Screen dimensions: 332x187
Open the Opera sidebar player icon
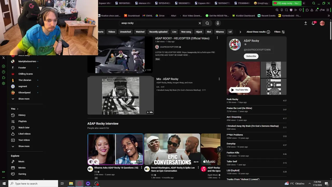[x=3, y=66]
